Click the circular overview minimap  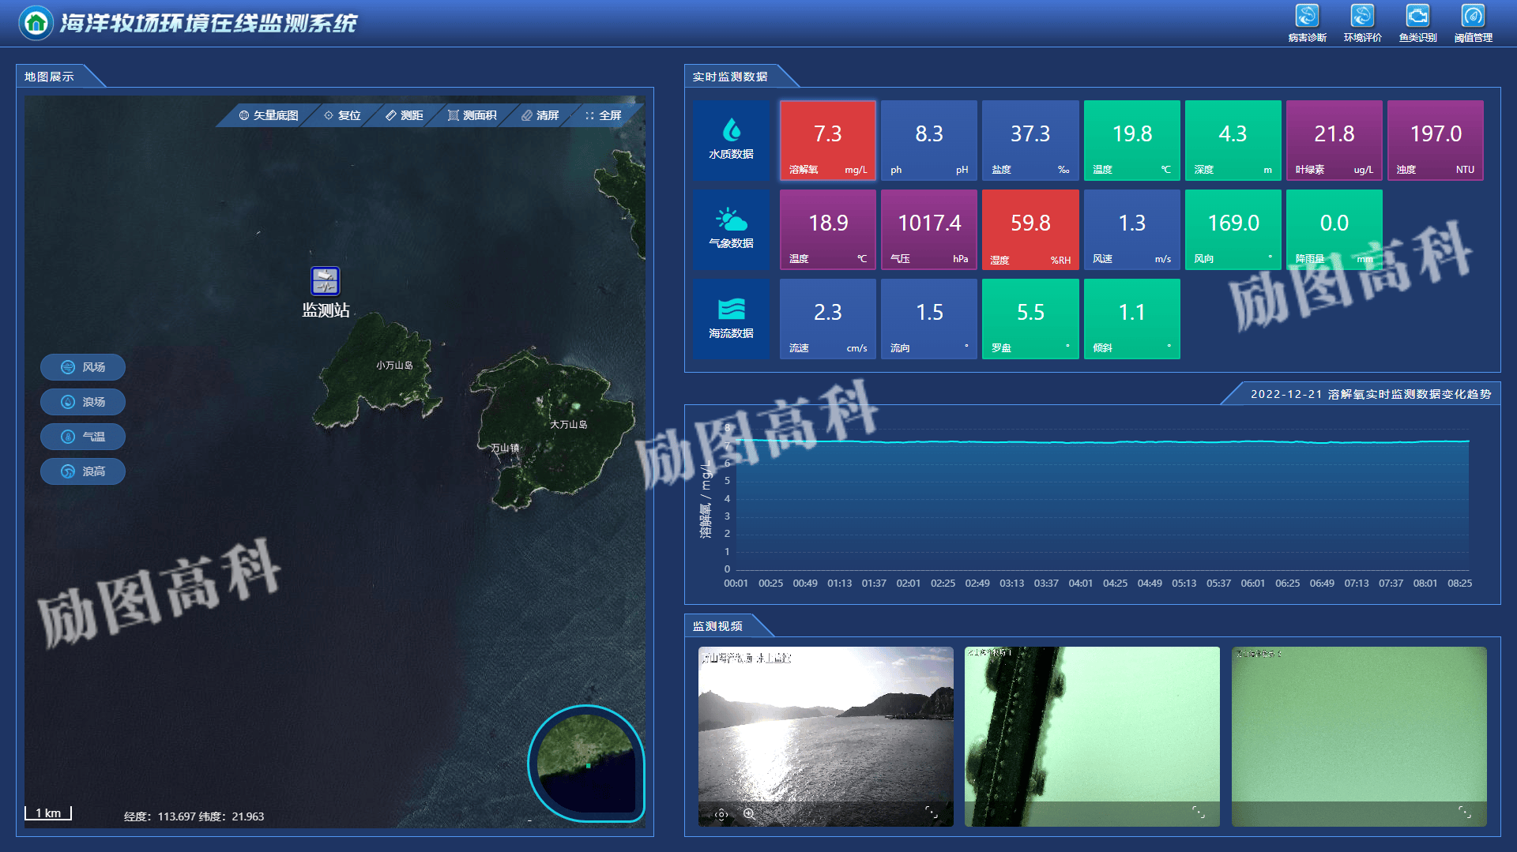[x=585, y=763]
